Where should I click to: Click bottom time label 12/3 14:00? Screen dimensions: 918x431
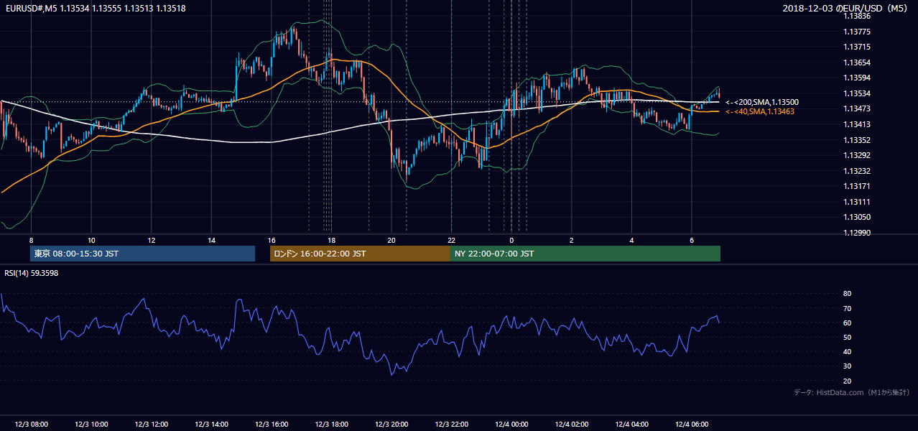click(211, 425)
